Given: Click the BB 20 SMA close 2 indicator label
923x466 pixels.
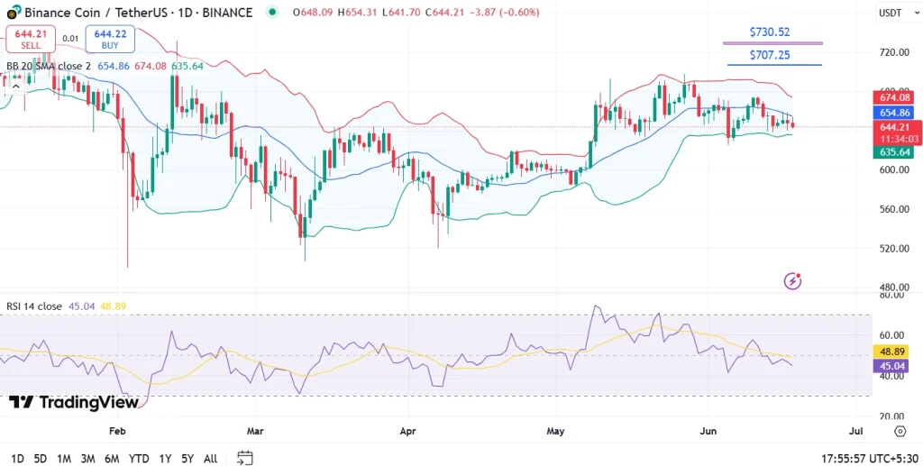Looking at the screenshot, I should (49, 66).
